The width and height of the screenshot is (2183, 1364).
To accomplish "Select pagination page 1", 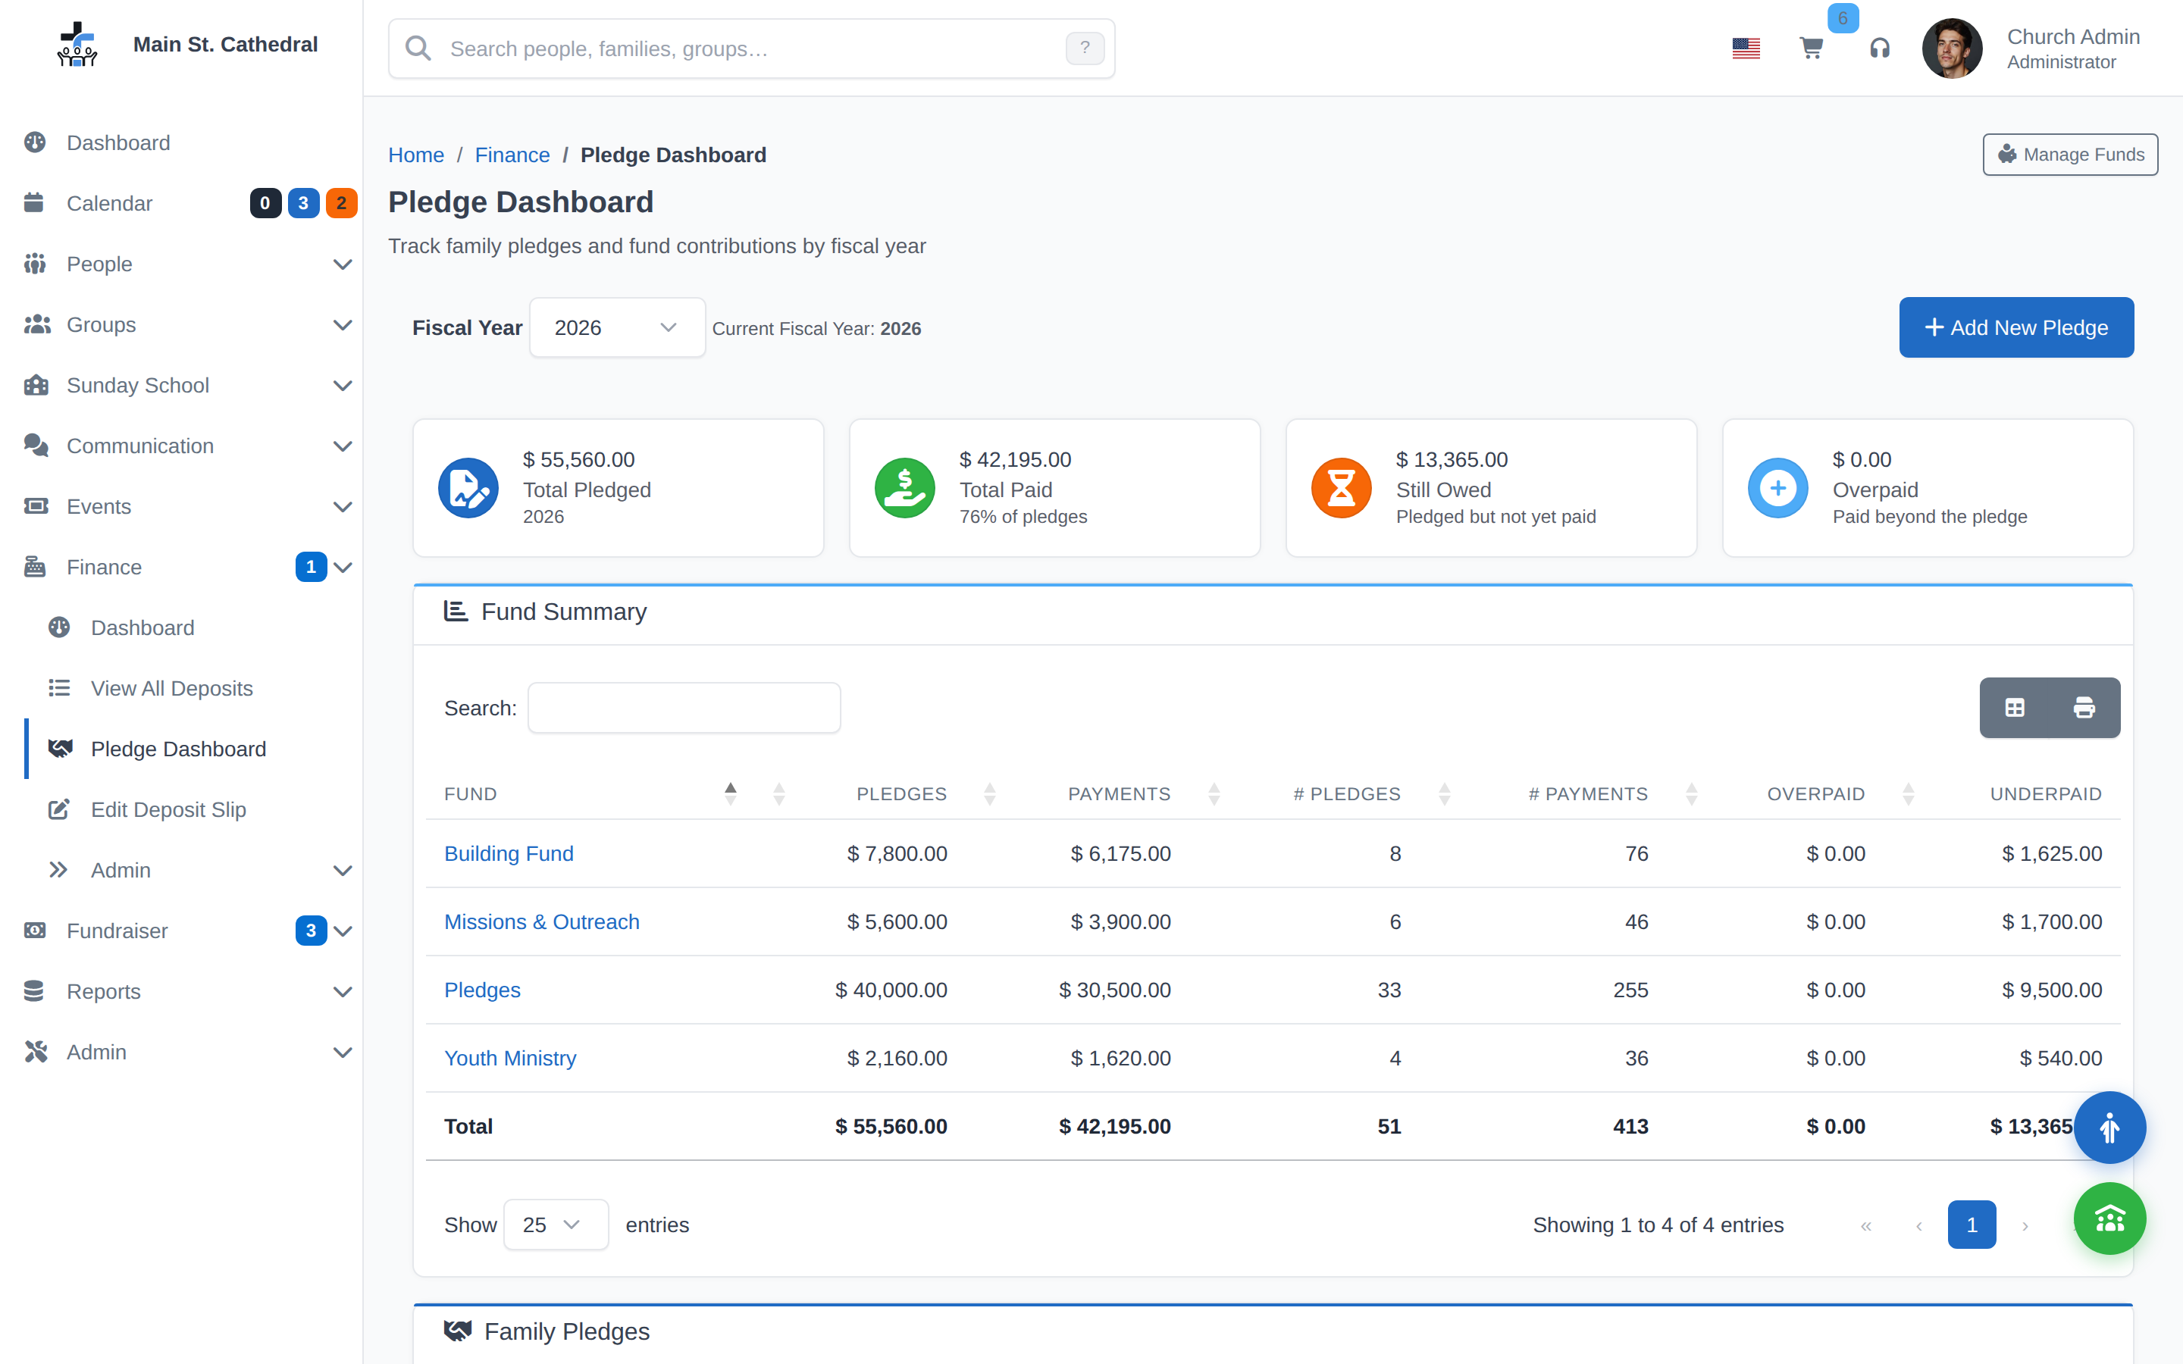I will tap(1971, 1224).
